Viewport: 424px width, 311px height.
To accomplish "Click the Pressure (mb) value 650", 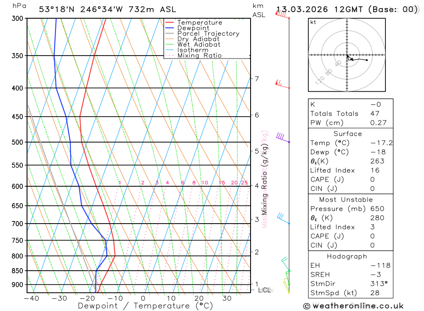I will click(x=377, y=209).
